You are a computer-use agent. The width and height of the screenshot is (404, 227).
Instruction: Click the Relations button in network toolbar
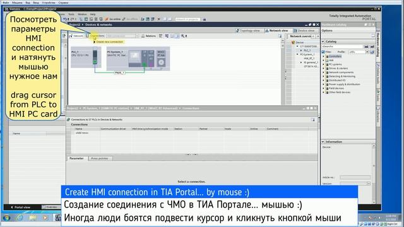pos(149,36)
